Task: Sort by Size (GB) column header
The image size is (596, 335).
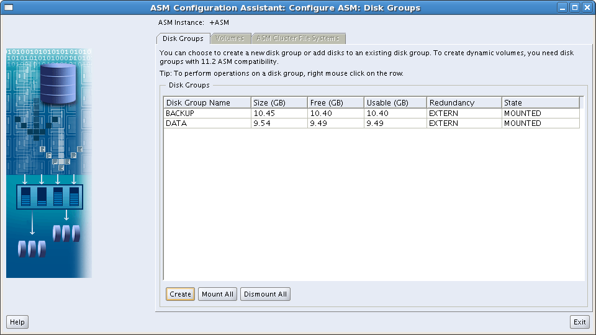Action: pyautogui.click(x=279, y=102)
